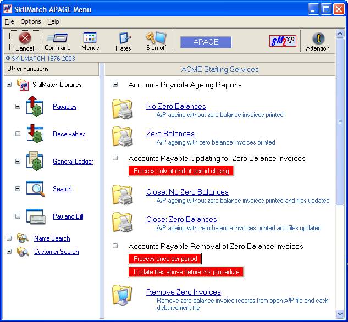Run the No Zero Balances report link
348x322 pixels.
pyautogui.click(x=176, y=106)
